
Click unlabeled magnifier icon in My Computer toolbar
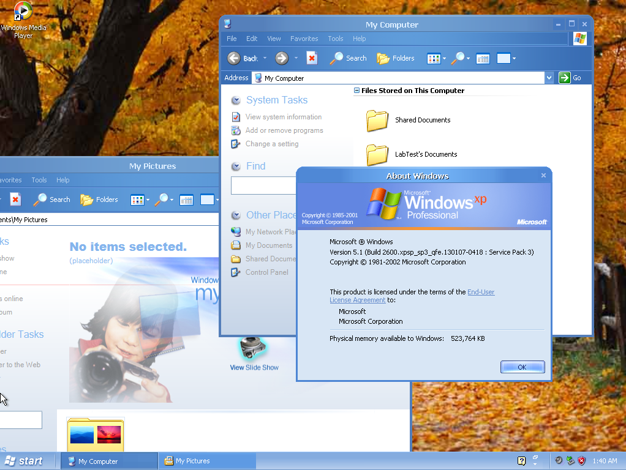(x=458, y=58)
